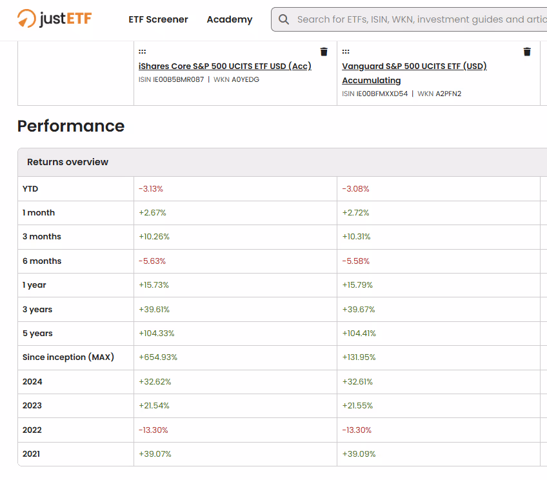Click the +39.67% value
The image size is (547, 480).
pos(359,310)
